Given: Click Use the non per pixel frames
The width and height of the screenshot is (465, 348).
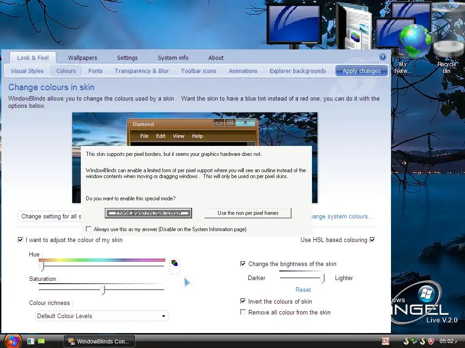Looking at the screenshot, I should [248, 213].
